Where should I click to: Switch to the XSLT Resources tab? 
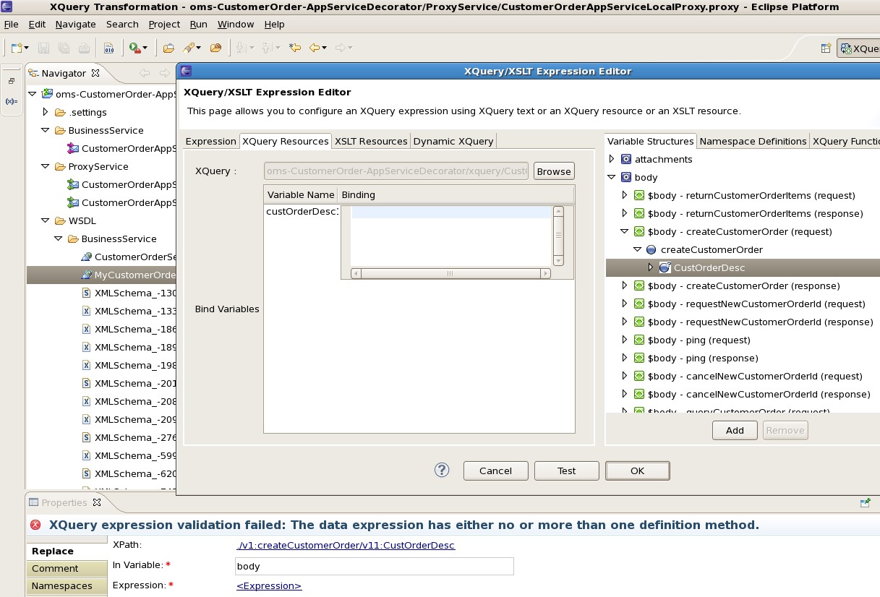point(371,141)
